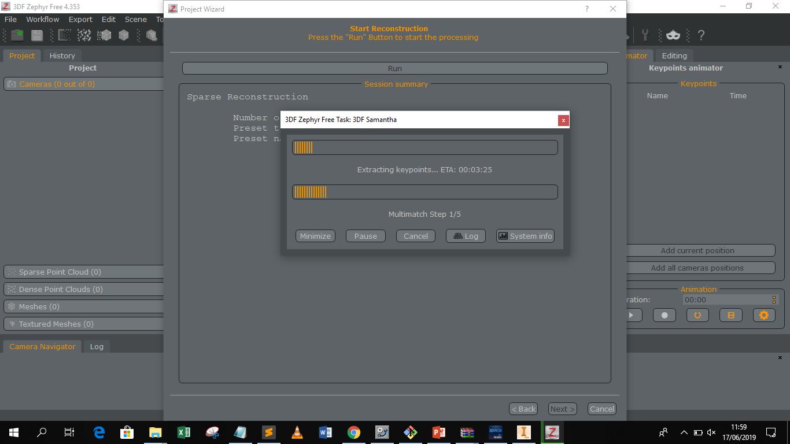Open System info in task dialog

pos(525,236)
